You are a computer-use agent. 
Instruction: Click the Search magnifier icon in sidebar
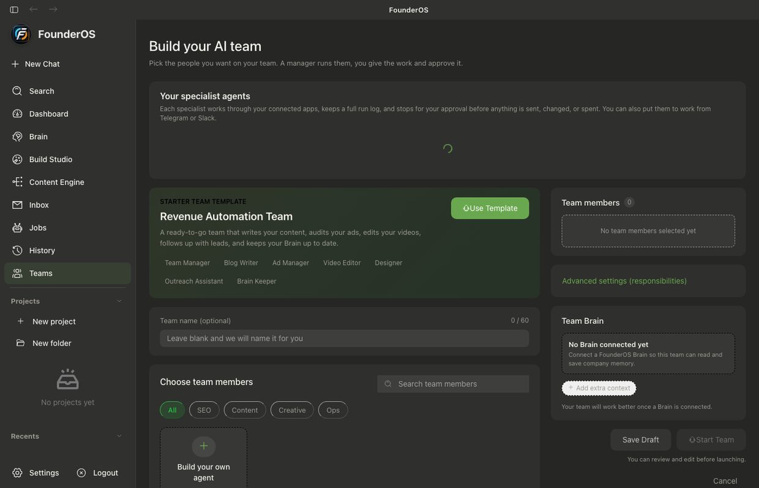(17, 91)
